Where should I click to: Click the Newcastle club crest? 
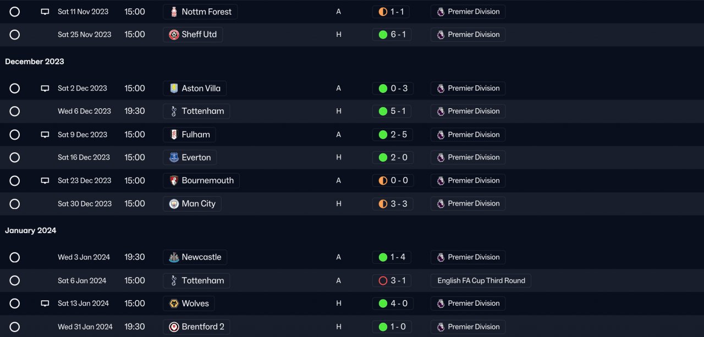click(x=174, y=257)
